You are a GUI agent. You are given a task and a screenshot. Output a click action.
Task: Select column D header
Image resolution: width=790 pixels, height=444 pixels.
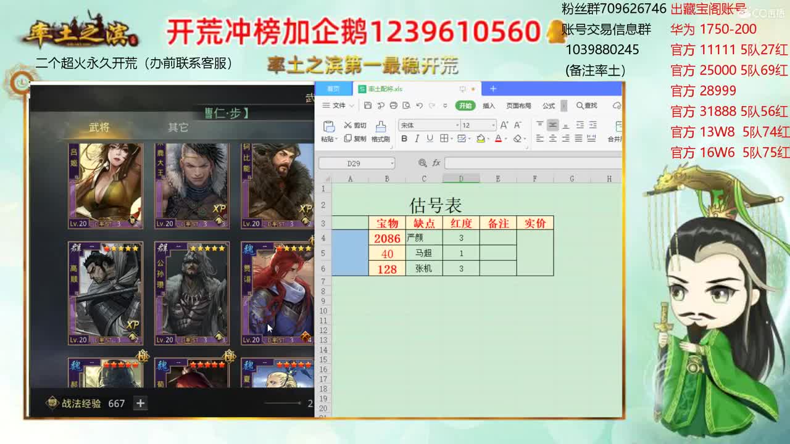[x=461, y=178]
